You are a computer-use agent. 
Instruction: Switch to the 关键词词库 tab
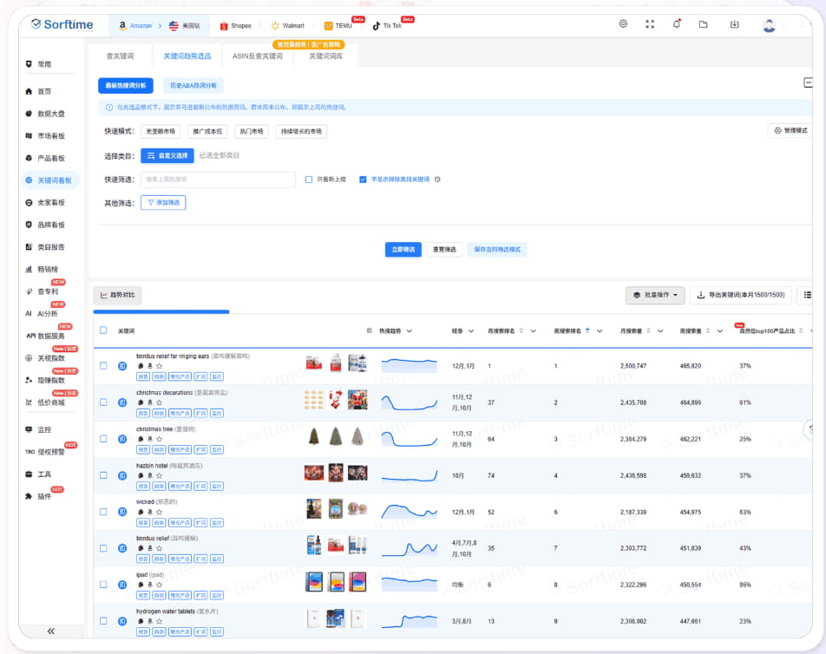tap(326, 56)
